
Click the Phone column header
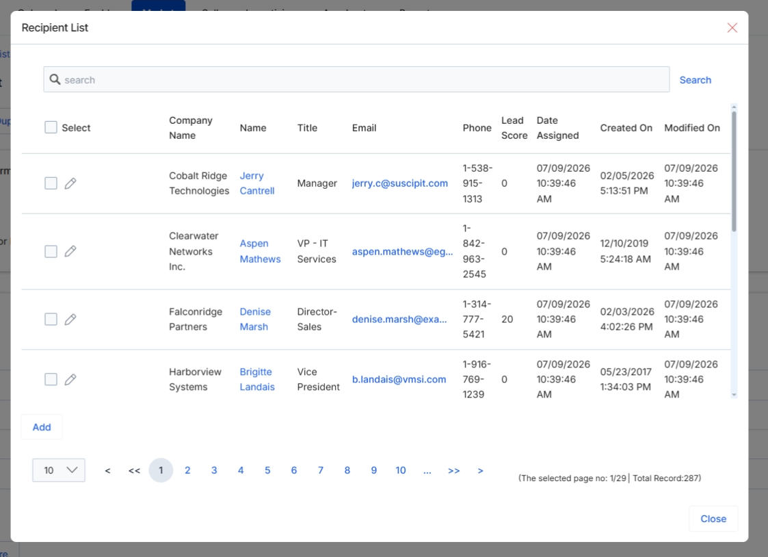[477, 128]
